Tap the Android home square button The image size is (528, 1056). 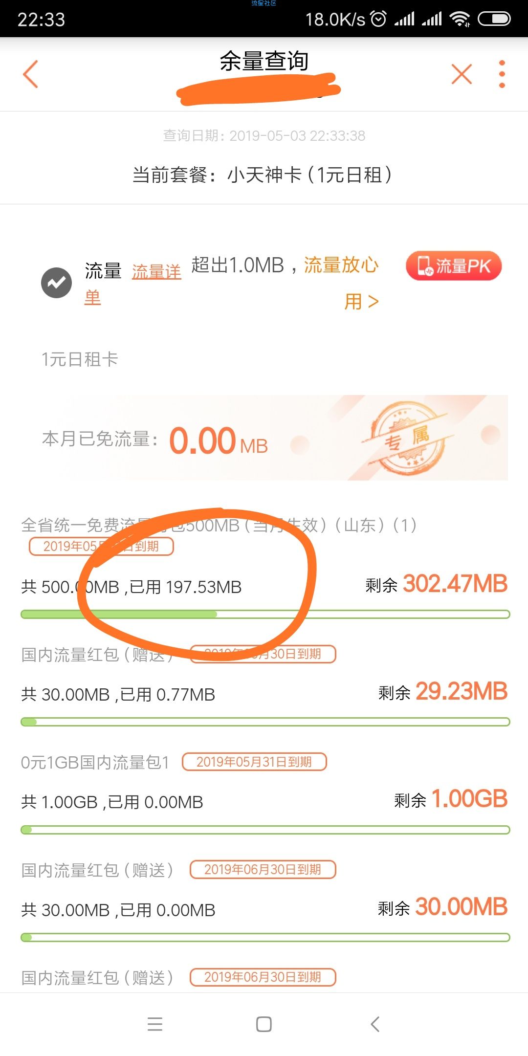pos(264,1024)
